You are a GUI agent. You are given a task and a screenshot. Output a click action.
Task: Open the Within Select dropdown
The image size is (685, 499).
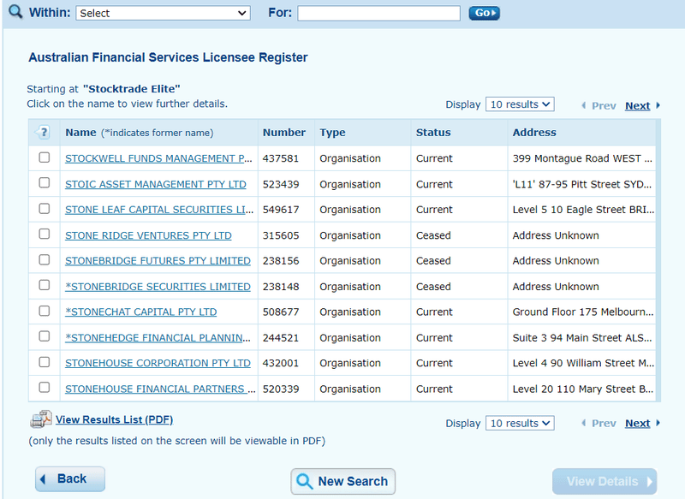click(x=163, y=13)
